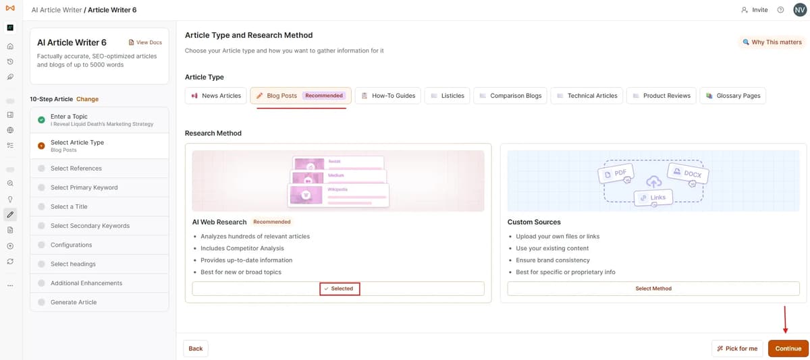Click the Continue button

[788, 349]
